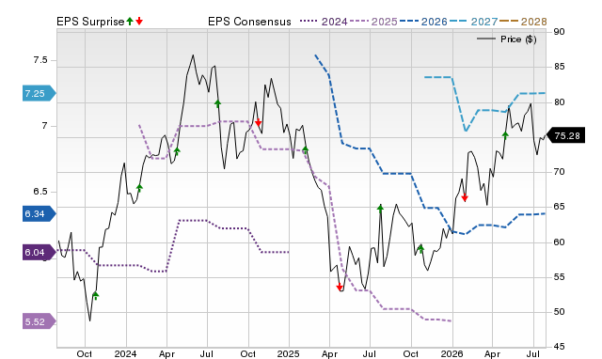Image resolution: width=602 pixels, height=359 pixels.
Task: Click the 2026 label on the time axis
Action: tap(451, 353)
